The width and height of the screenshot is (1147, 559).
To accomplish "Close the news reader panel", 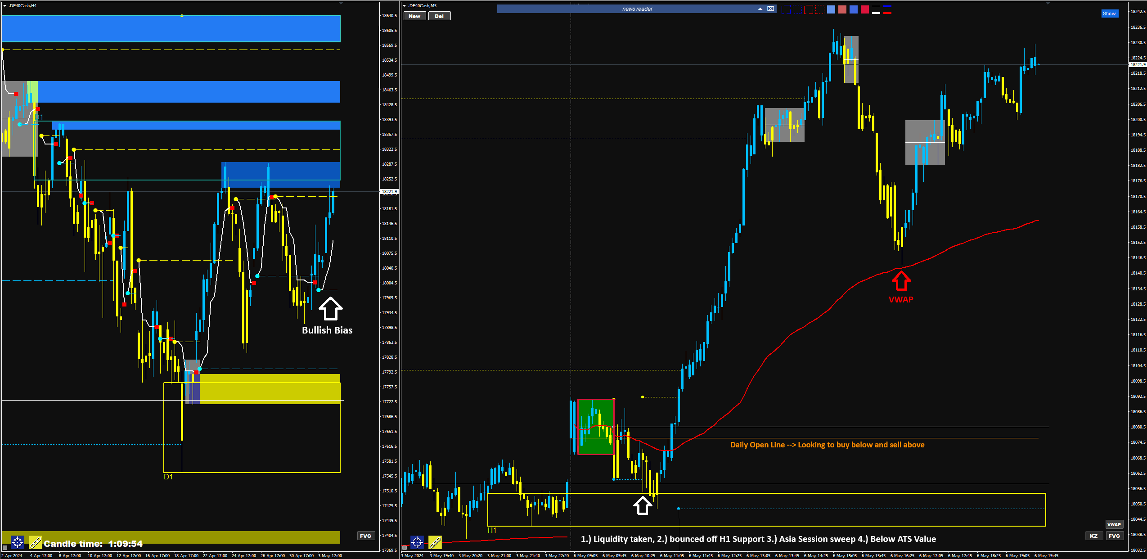I will point(770,9).
